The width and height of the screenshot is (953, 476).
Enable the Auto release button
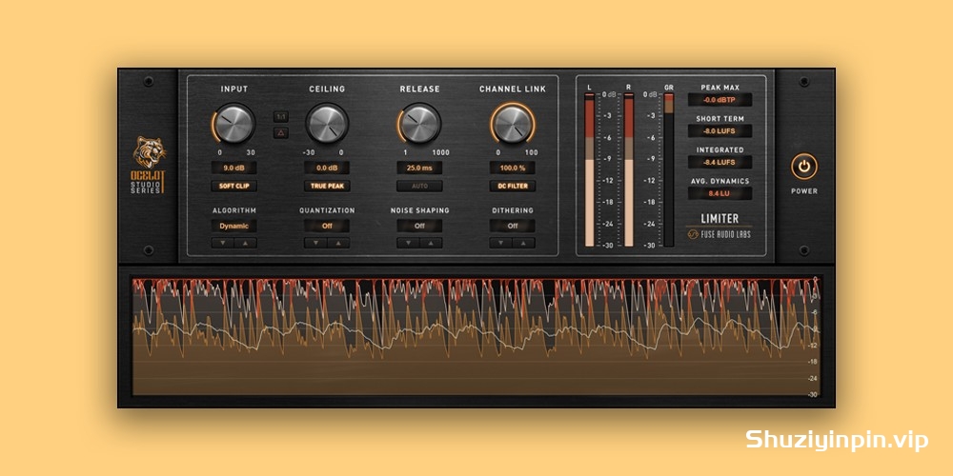[419, 187]
